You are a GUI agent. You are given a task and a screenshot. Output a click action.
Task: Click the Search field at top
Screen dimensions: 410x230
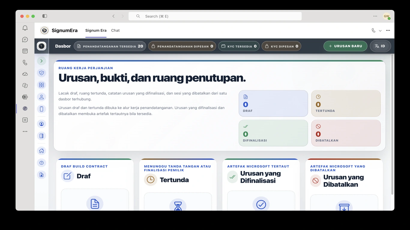[215, 16]
